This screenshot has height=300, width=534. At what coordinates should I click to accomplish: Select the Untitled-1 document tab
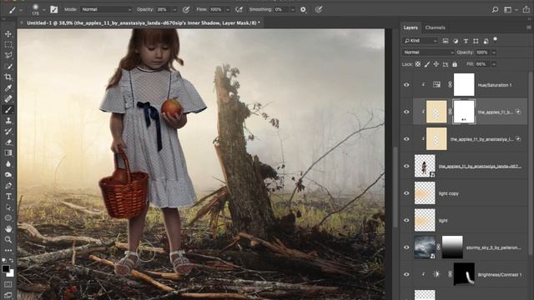[143, 22]
